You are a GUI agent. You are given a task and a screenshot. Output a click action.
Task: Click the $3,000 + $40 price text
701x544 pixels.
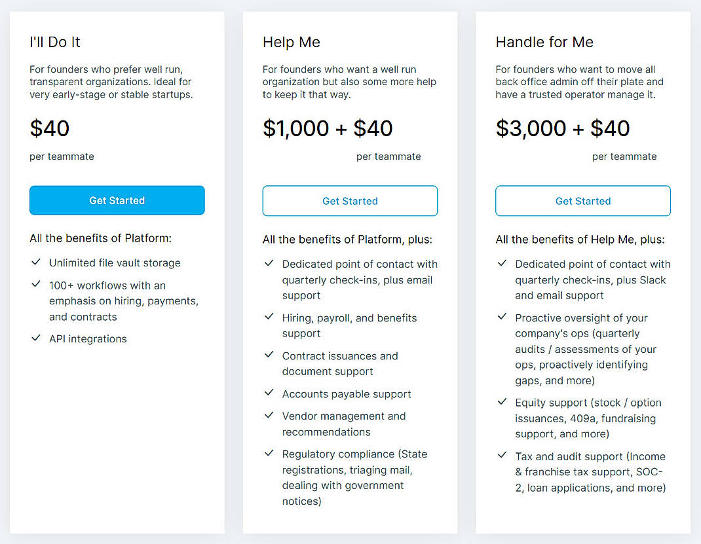click(562, 128)
